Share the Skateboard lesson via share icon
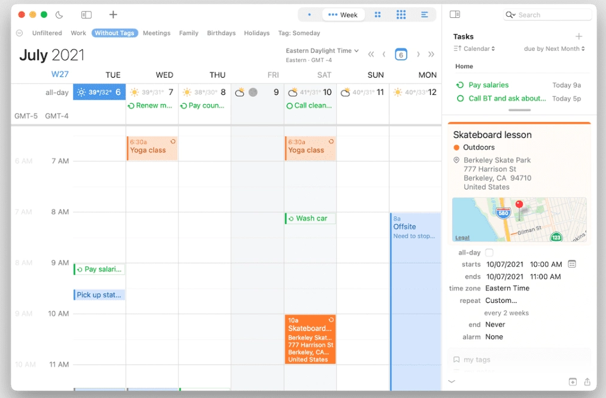Image resolution: width=606 pixels, height=398 pixels. pyautogui.click(x=587, y=381)
